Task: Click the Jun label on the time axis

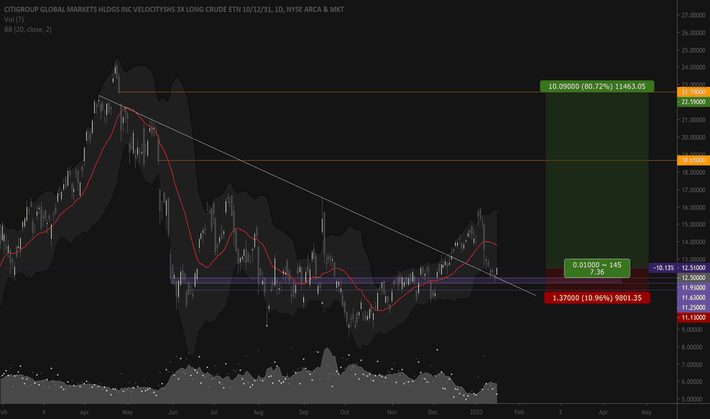Action: [172, 412]
